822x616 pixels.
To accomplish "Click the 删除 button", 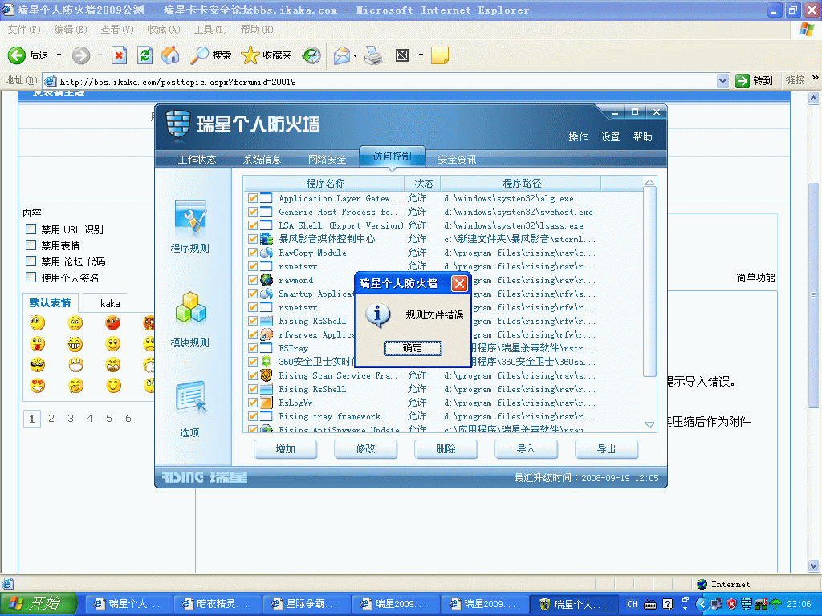I will (446, 449).
